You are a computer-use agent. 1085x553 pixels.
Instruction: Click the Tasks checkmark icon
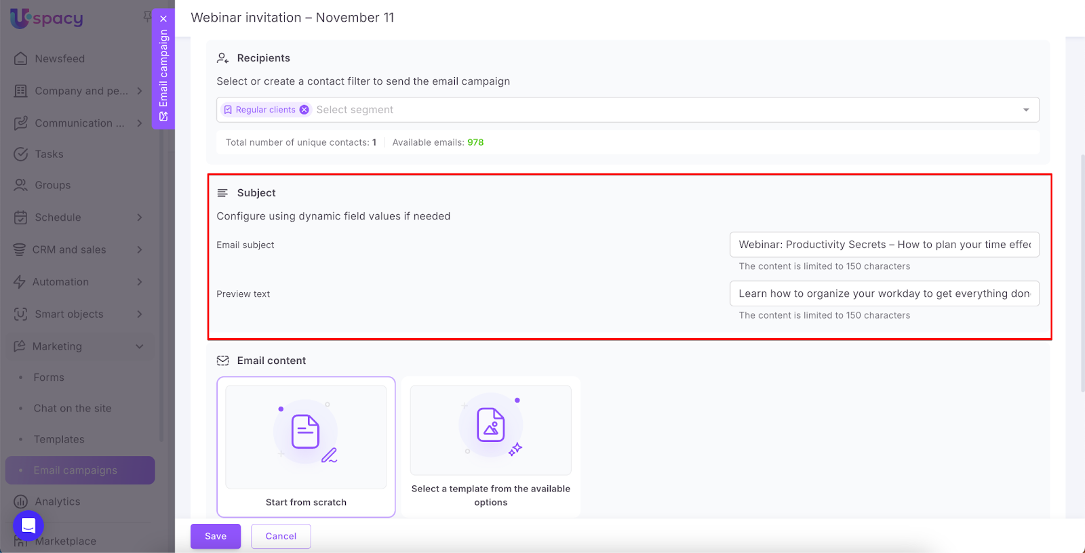coord(21,155)
